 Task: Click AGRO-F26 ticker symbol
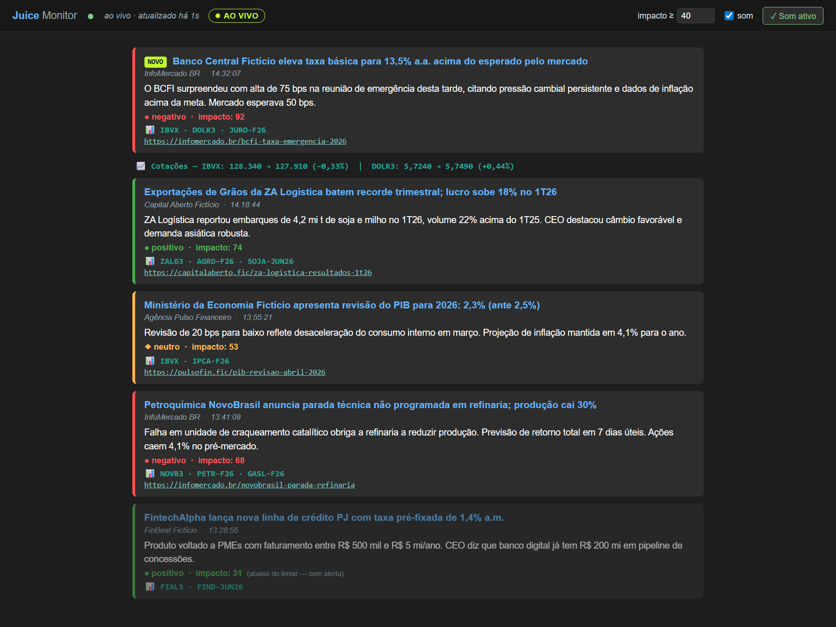click(x=215, y=262)
